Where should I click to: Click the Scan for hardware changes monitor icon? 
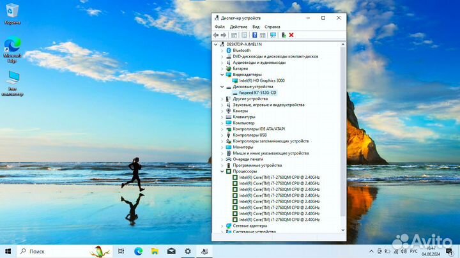[273, 35]
